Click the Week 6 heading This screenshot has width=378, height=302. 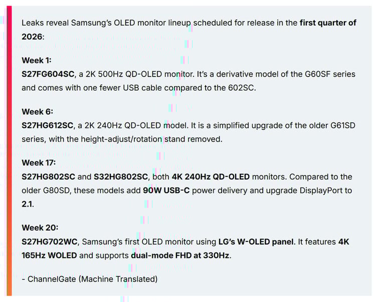pyautogui.click(x=37, y=111)
